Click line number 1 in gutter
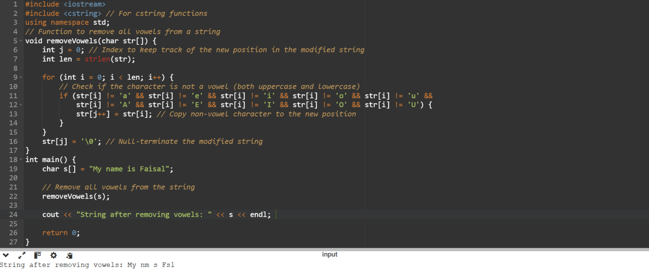 point(15,4)
